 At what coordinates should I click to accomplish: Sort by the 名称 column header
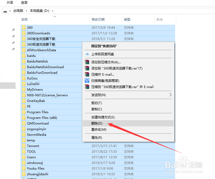pos(55,19)
